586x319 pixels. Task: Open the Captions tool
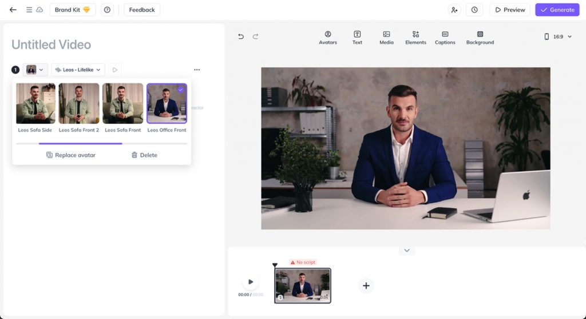pyautogui.click(x=445, y=38)
